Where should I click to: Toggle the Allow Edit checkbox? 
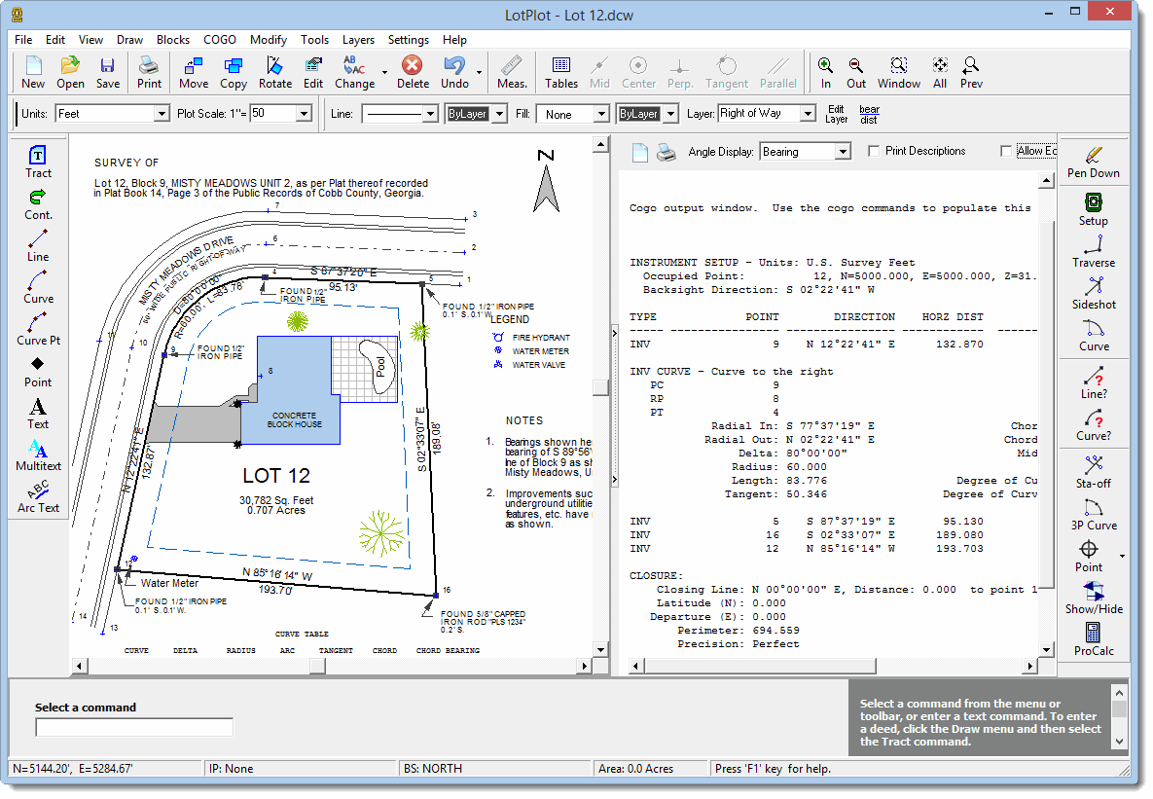[x=1006, y=151]
